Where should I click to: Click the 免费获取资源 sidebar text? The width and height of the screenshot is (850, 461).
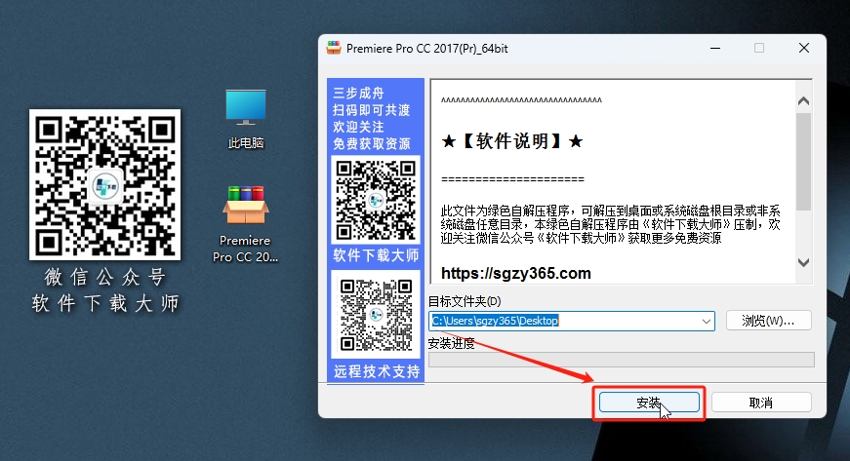click(x=372, y=144)
